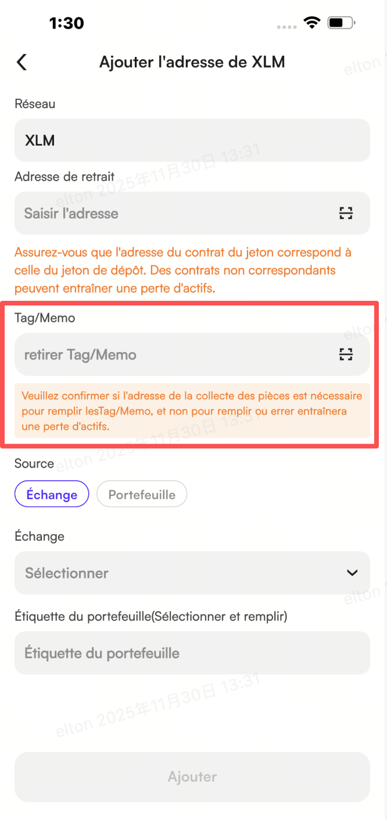Viewport: 387px width, 820px height.
Task: Tap the scan icon in the Tag/Memo field
Action: pyautogui.click(x=346, y=354)
